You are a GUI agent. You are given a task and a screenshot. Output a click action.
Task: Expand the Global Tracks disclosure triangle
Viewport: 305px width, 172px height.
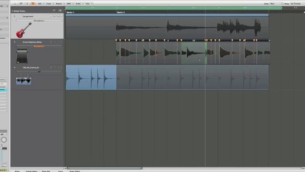pyautogui.click(x=12, y=11)
